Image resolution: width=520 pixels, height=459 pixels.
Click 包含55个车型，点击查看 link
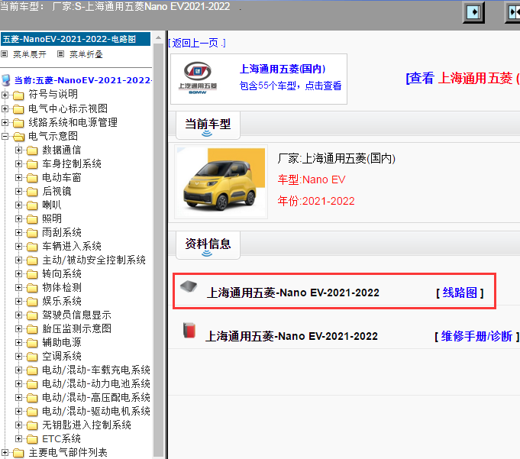290,86
